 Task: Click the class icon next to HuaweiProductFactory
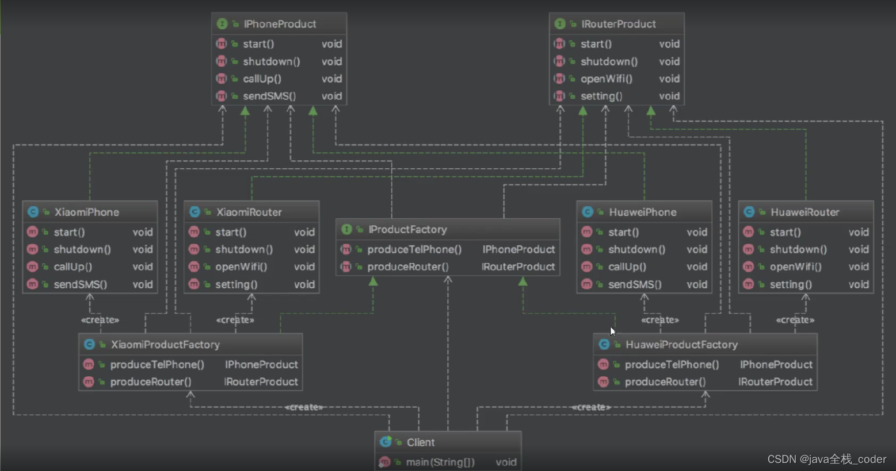tap(604, 344)
